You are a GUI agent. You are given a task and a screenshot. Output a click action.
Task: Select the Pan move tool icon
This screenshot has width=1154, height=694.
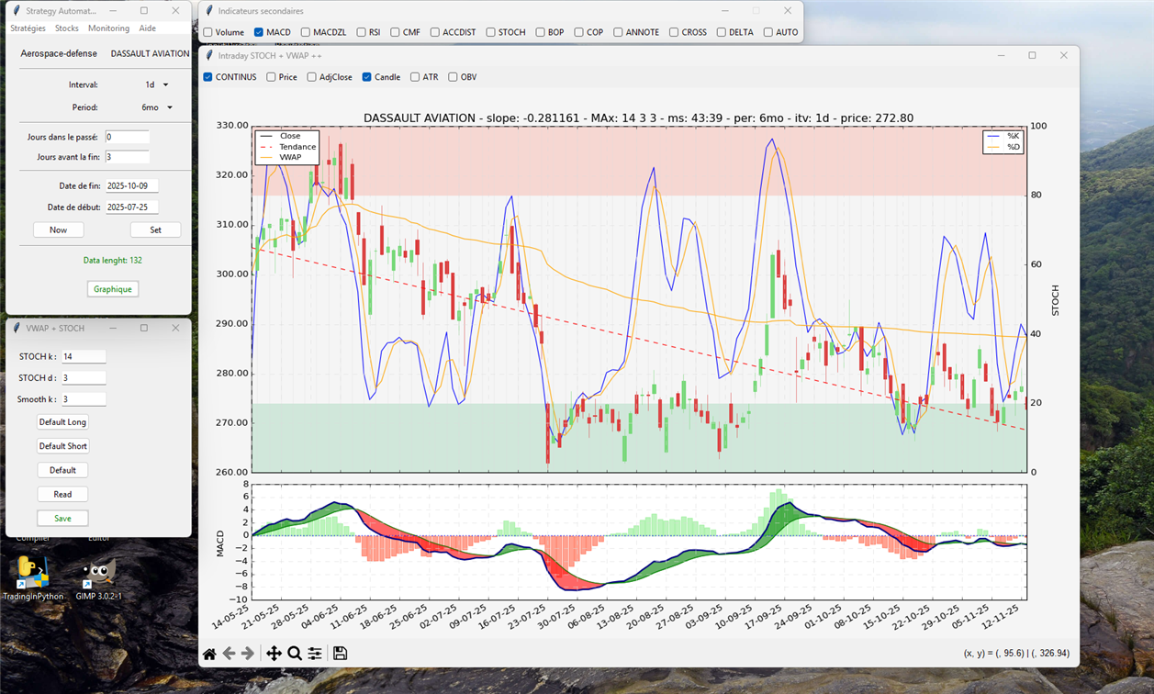click(274, 654)
